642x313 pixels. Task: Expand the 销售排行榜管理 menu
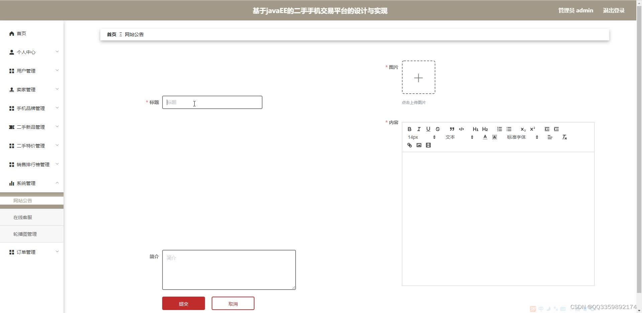pyautogui.click(x=32, y=165)
